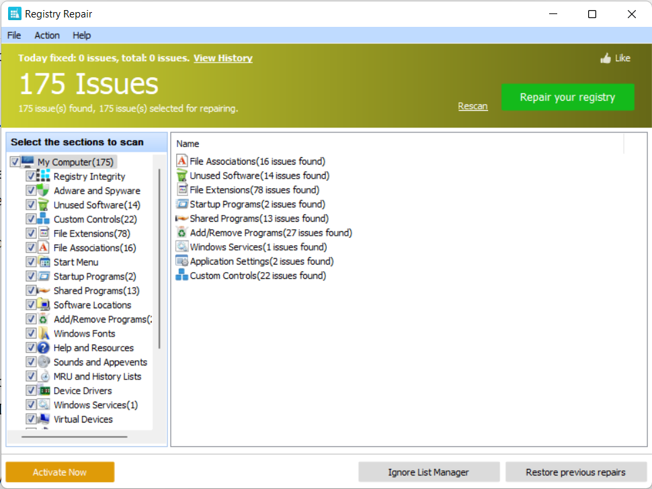Select the Sounds and Appevents tree item
This screenshot has width=652, height=489.
tap(100, 362)
